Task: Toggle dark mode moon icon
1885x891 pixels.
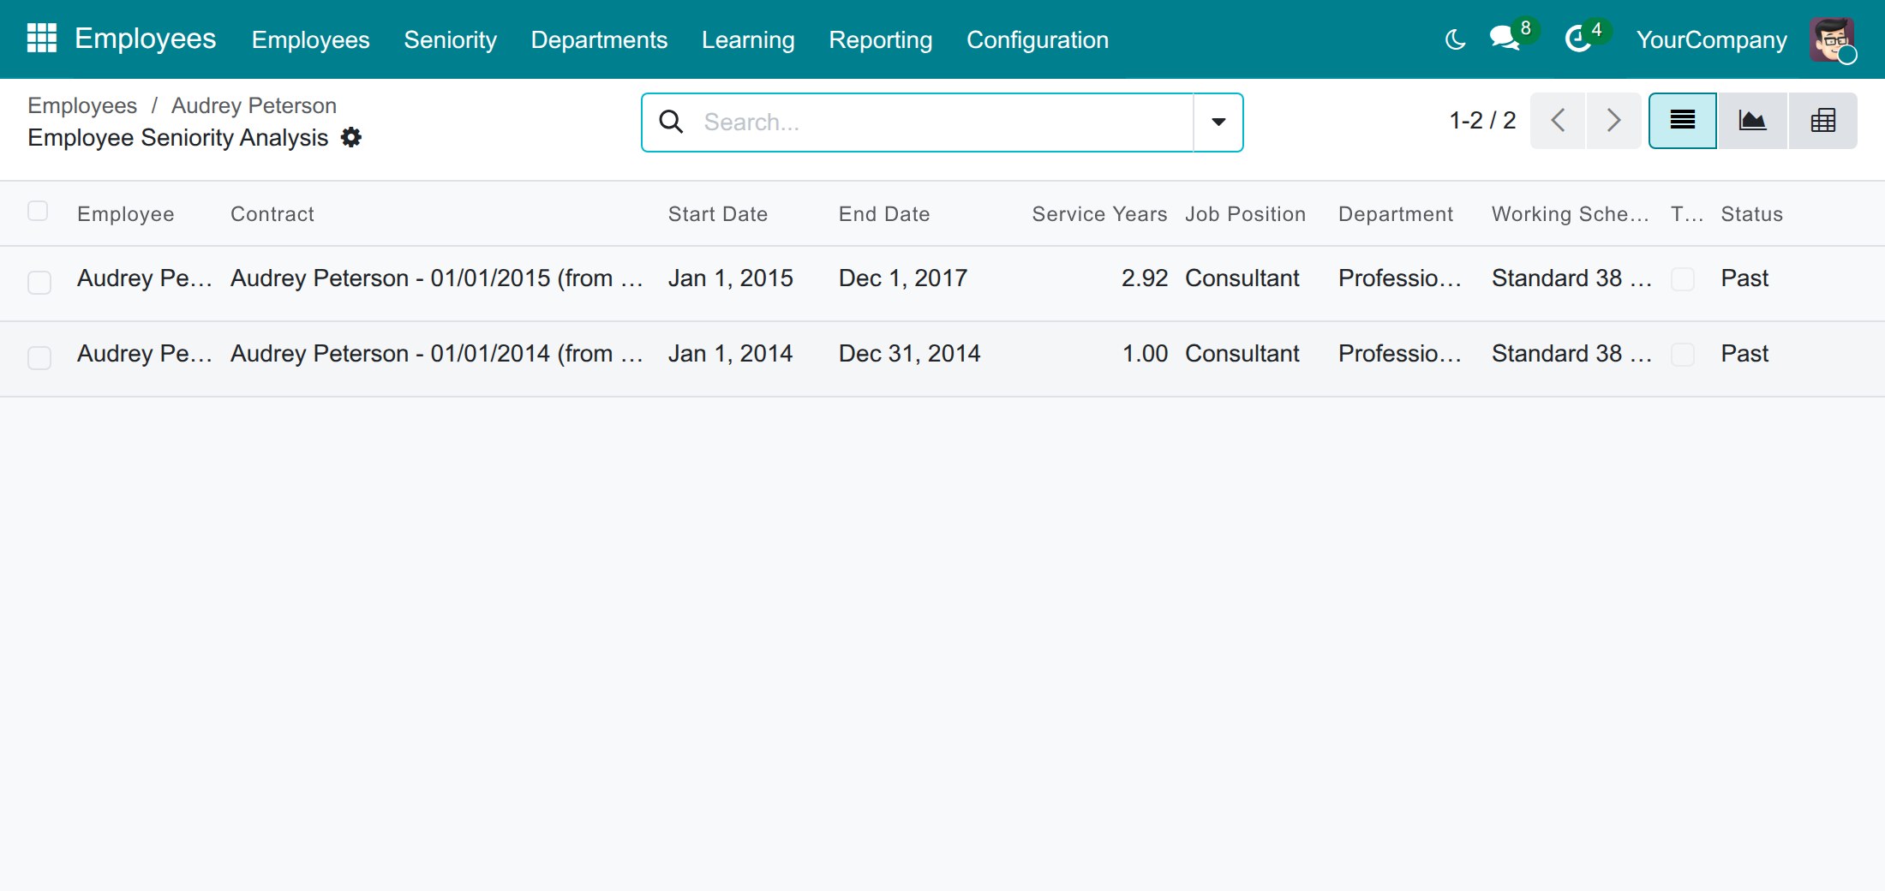Action: (1455, 39)
